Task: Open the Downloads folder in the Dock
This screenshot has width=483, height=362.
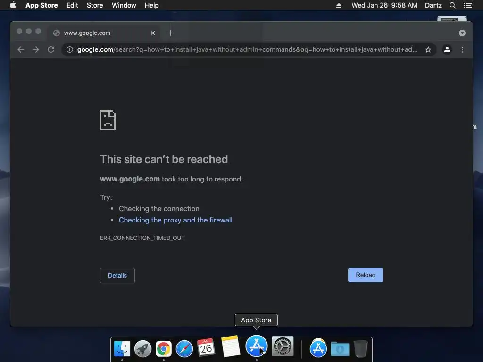Action: click(x=340, y=349)
